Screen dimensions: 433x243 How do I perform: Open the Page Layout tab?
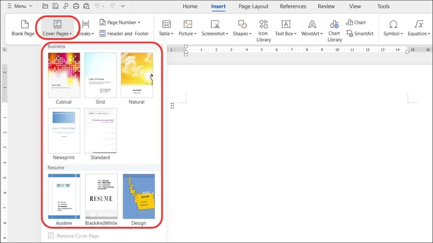click(x=254, y=6)
